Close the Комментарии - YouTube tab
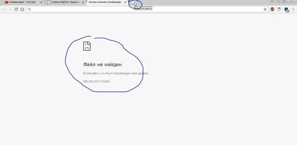This screenshot has width=297, height=145. 41,2
